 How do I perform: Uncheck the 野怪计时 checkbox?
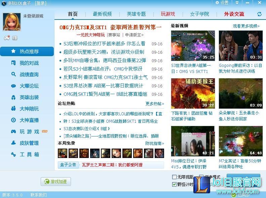click(174, 184)
